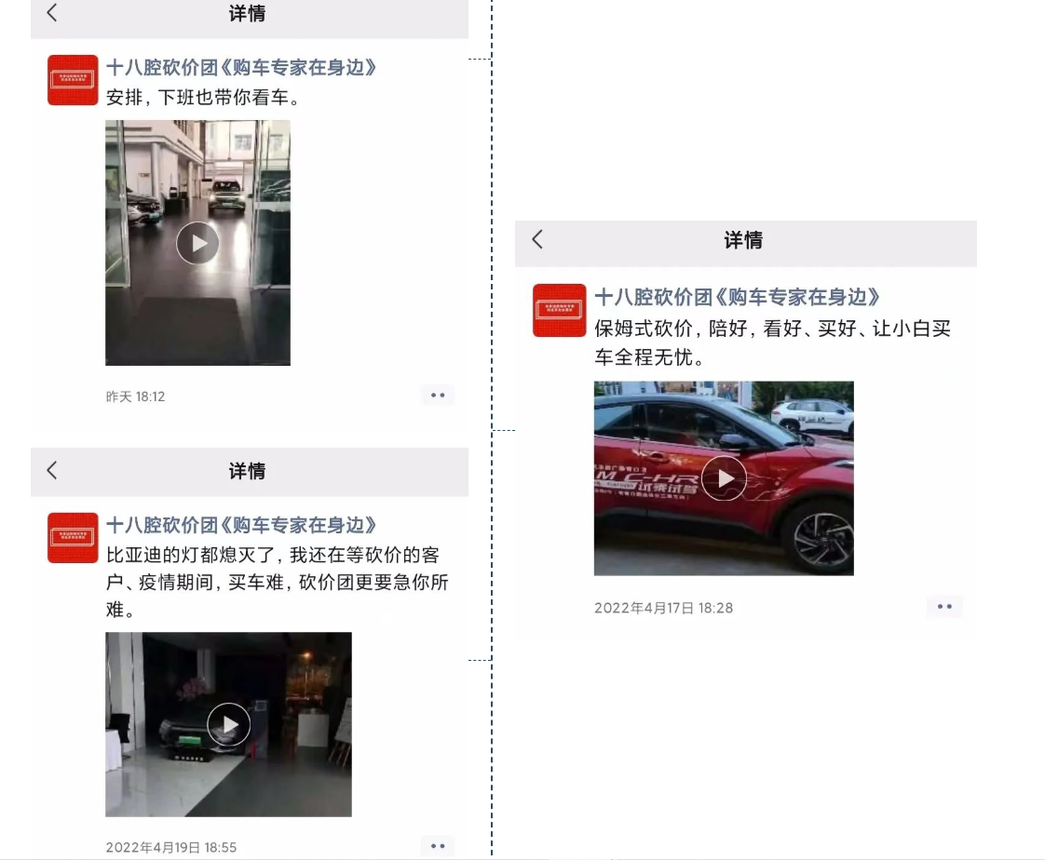The image size is (1045, 860).
Task: Open profile name above 比亚迪的灯都熄灭了 text
Action: coord(242,525)
